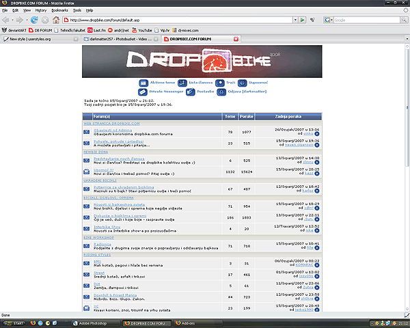Click the Stop loading button
The image size is (410, 328).
(45, 20)
